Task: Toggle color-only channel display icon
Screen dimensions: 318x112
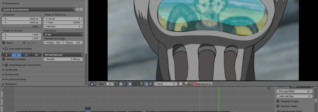Action: pyautogui.click(x=151, y=84)
